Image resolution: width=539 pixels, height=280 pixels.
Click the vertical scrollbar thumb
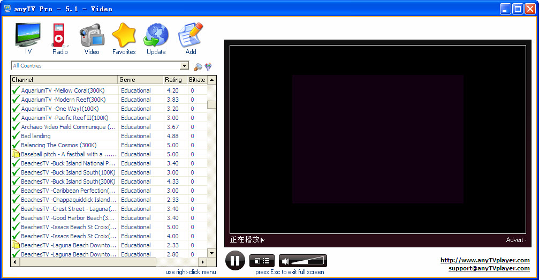[x=212, y=104]
